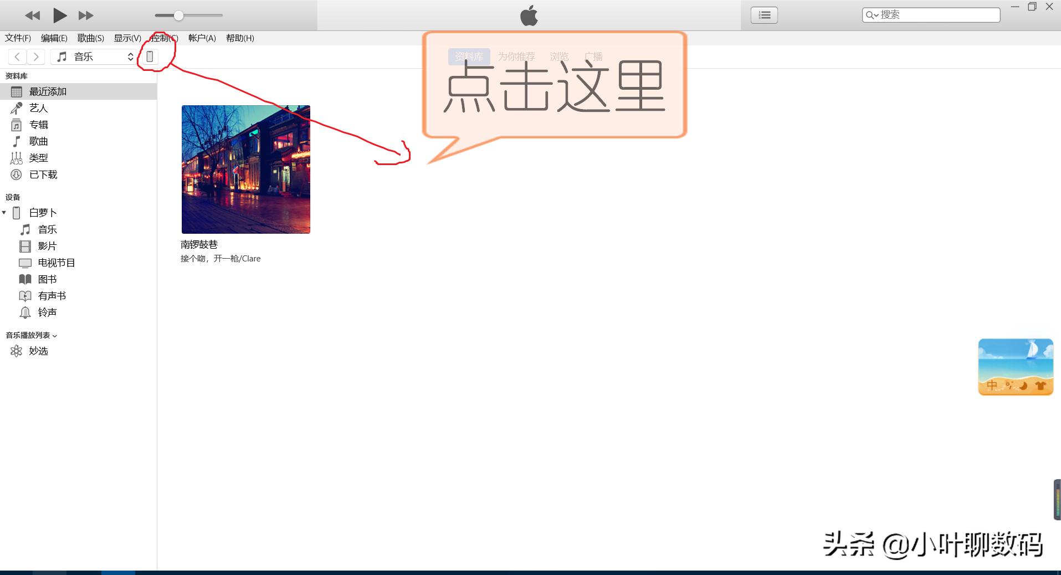
Task: Minimize the iTunes window
Action: [1015, 7]
